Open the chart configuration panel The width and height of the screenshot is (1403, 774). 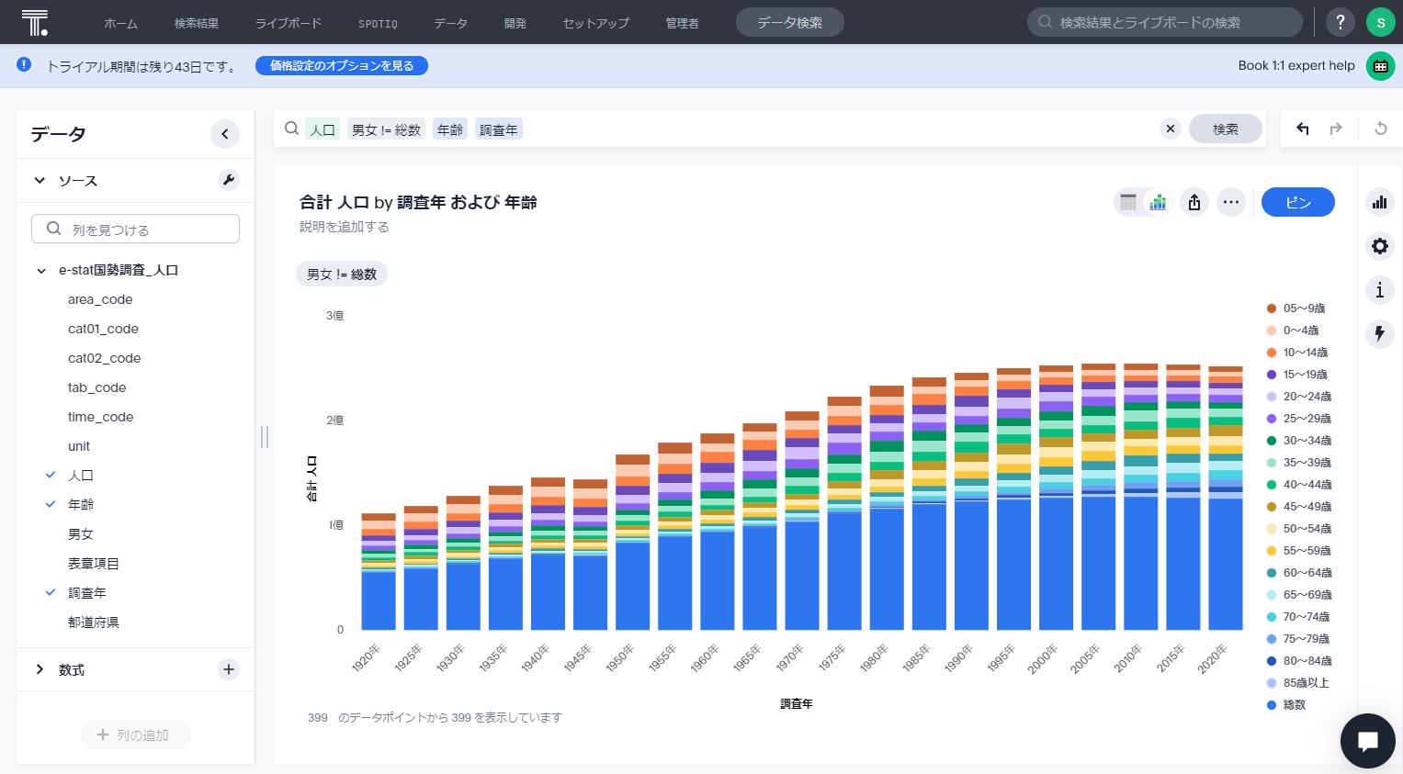[1379, 202]
